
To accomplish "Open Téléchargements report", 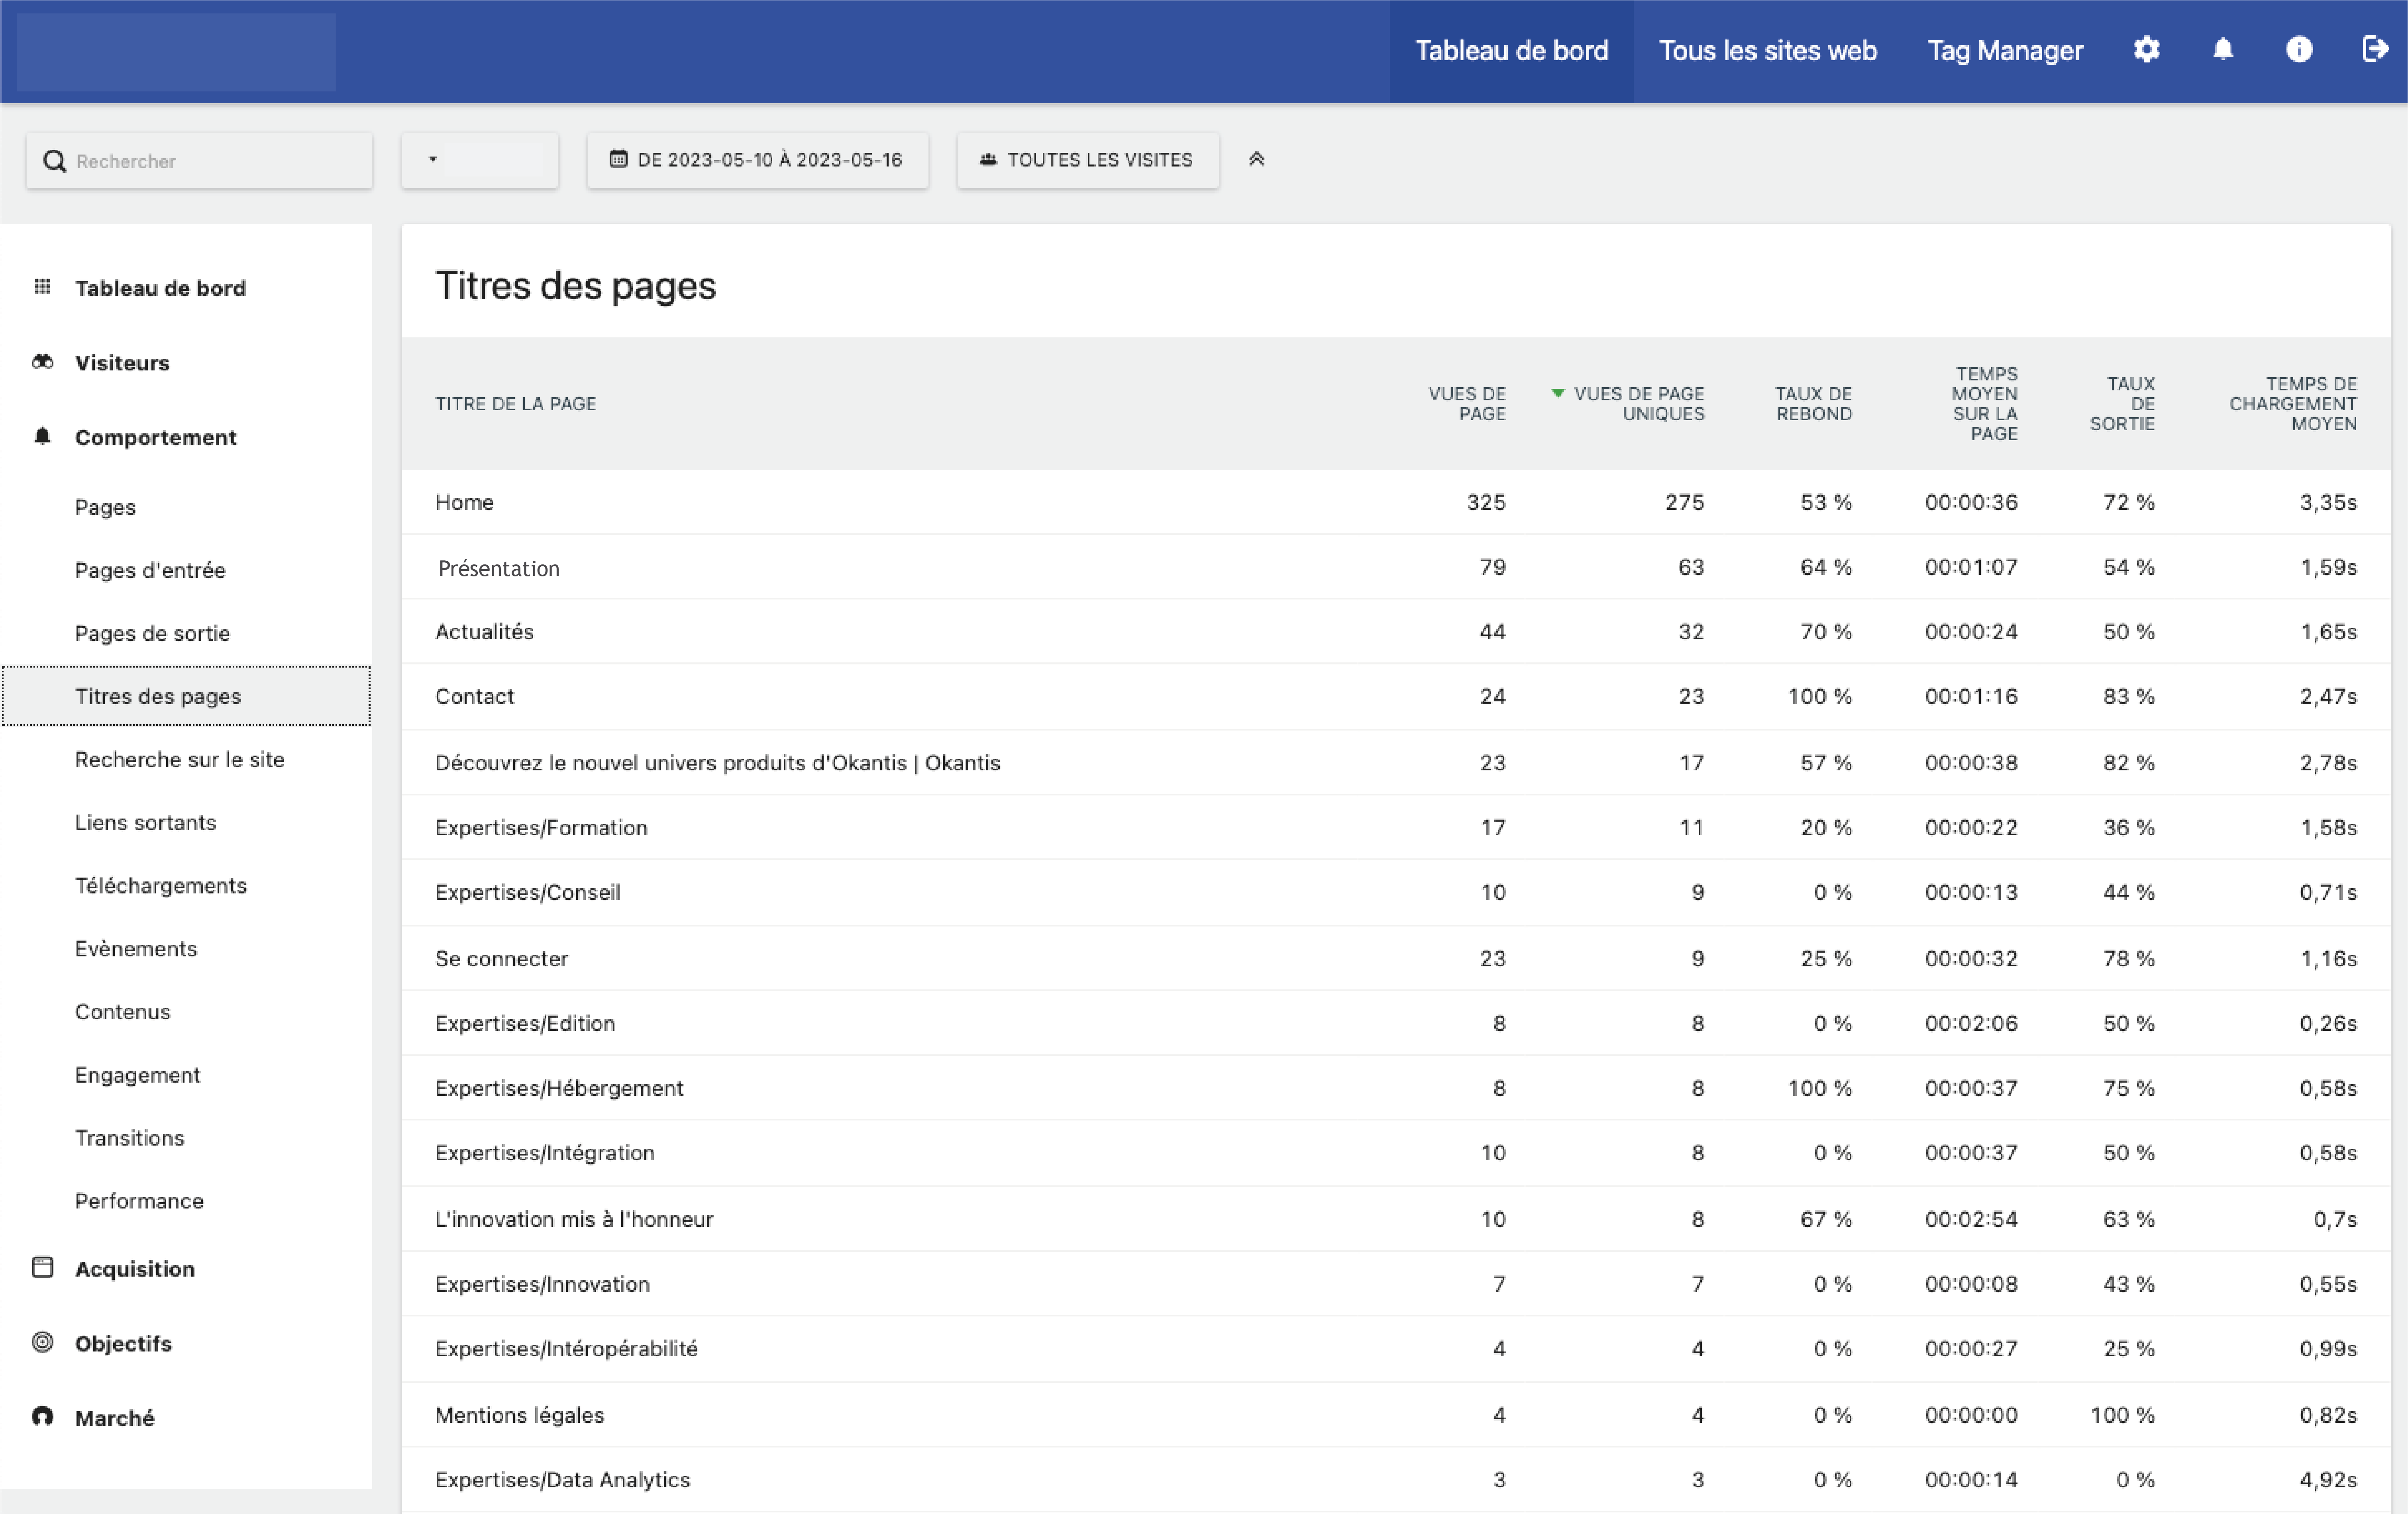I will (x=160, y=885).
